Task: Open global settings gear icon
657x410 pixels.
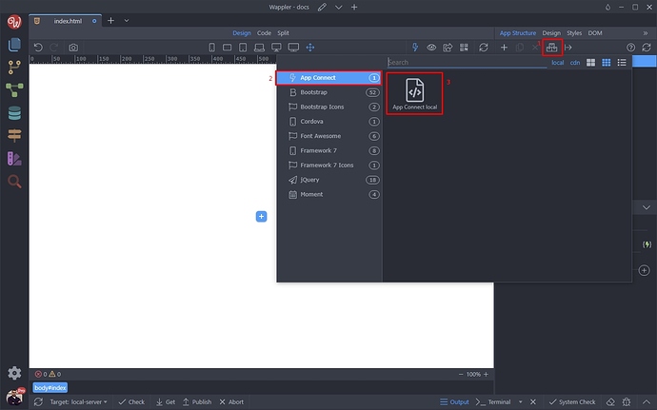Action: tap(14, 373)
